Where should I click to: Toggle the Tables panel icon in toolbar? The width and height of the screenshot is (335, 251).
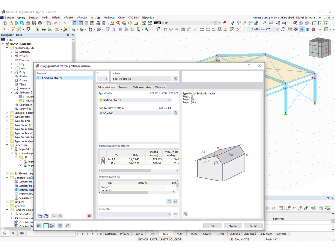pos(81,23)
